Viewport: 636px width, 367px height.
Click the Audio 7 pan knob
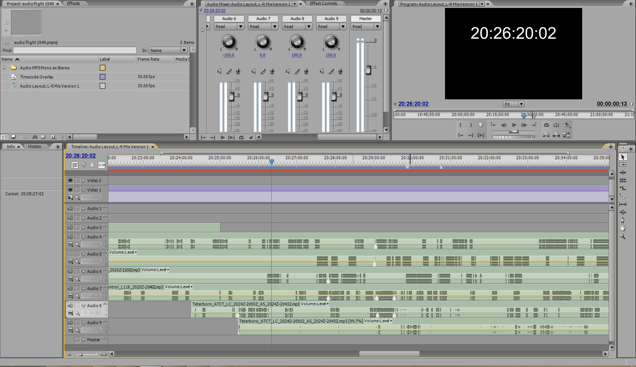[263, 42]
